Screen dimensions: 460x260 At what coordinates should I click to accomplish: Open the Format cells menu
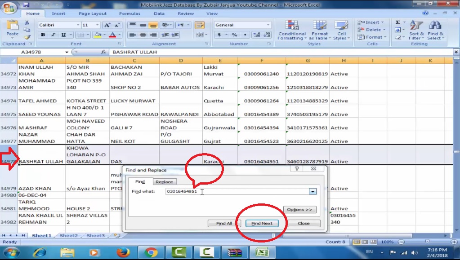tap(372, 37)
